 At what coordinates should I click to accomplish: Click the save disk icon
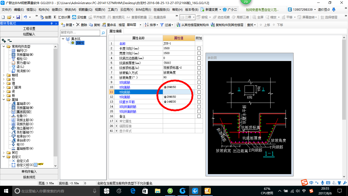18,17
